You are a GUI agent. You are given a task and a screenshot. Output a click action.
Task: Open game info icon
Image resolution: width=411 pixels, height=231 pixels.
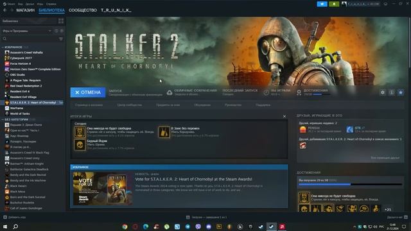tap(392, 92)
